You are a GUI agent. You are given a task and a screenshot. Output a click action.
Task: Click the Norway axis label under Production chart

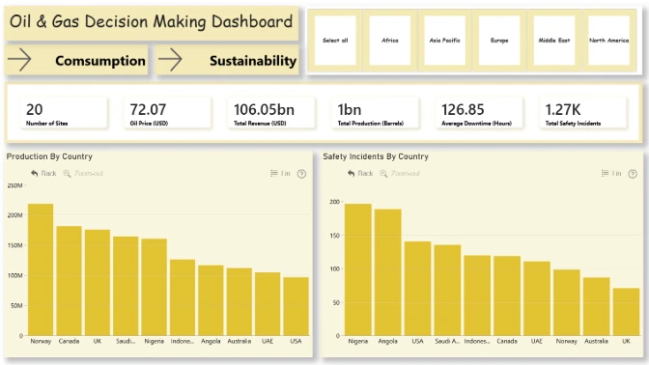coord(41,341)
